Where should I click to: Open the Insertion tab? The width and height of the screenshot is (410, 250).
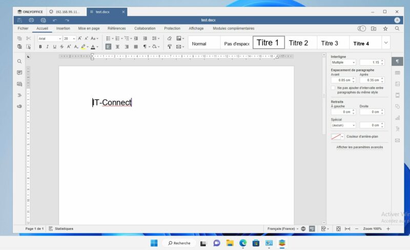click(x=63, y=28)
